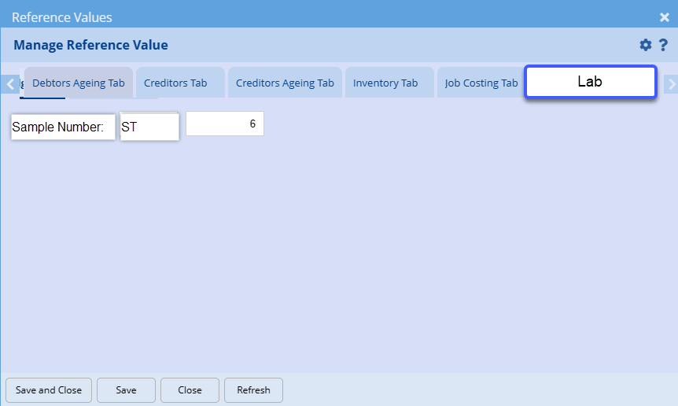Click the Sample Number prefix field containing ST
Screen dimensions: 678x406
point(149,127)
